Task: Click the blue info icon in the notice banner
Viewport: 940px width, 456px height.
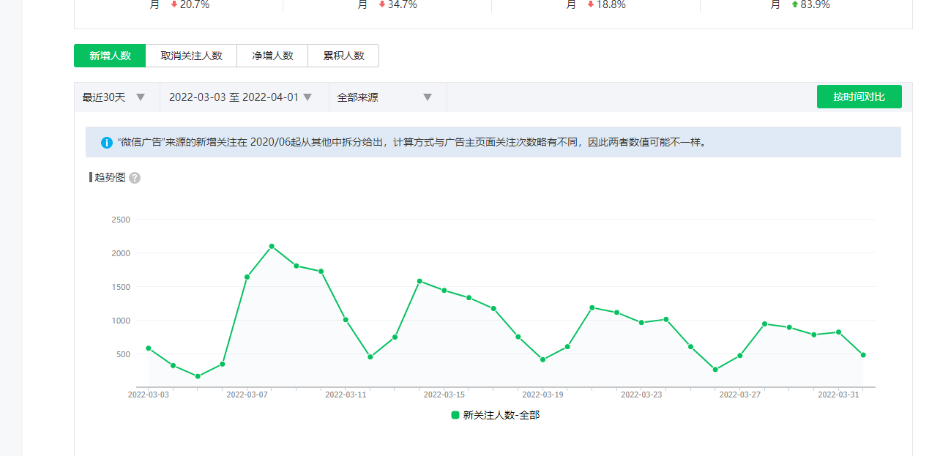Action: pyautogui.click(x=107, y=143)
